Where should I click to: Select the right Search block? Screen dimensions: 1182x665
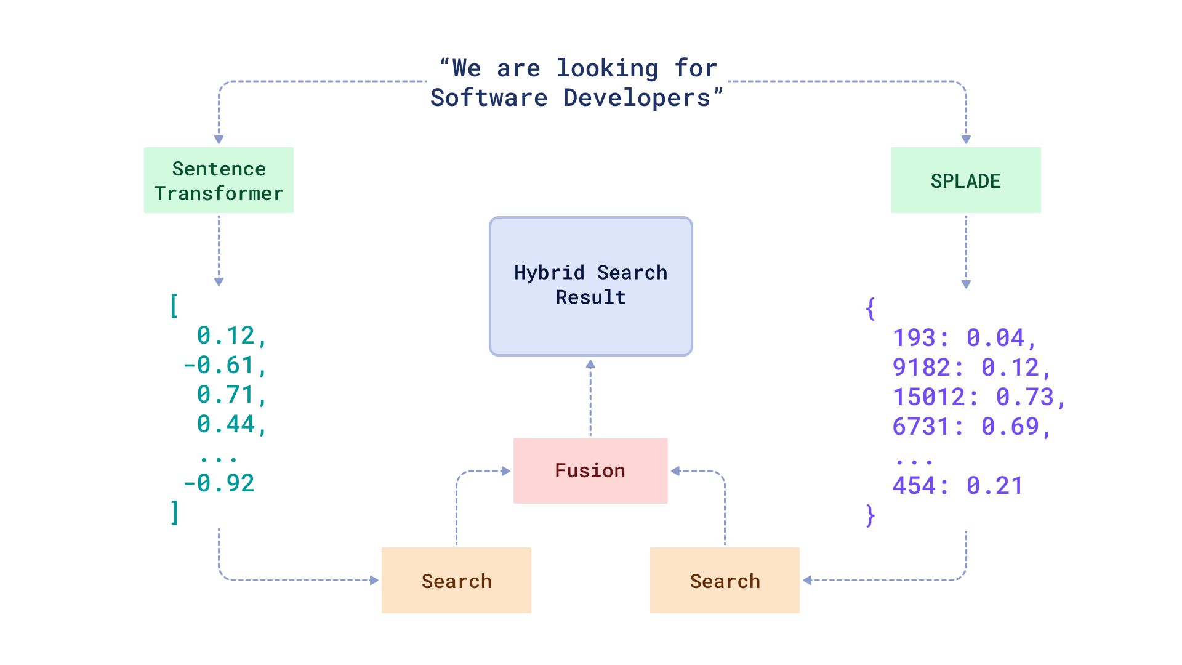724,579
